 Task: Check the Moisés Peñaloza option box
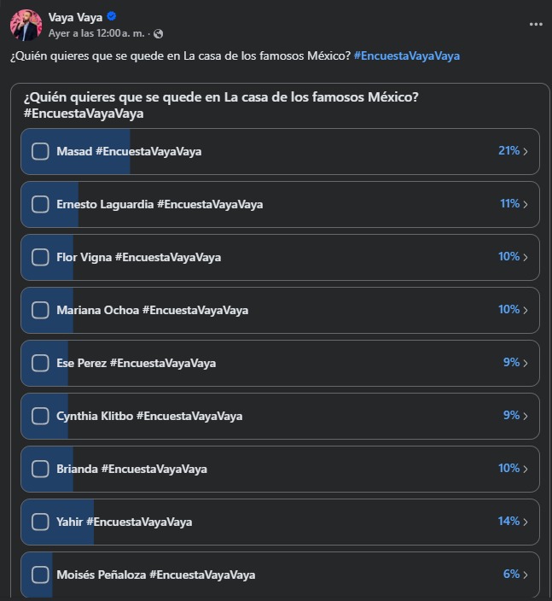tap(40, 575)
